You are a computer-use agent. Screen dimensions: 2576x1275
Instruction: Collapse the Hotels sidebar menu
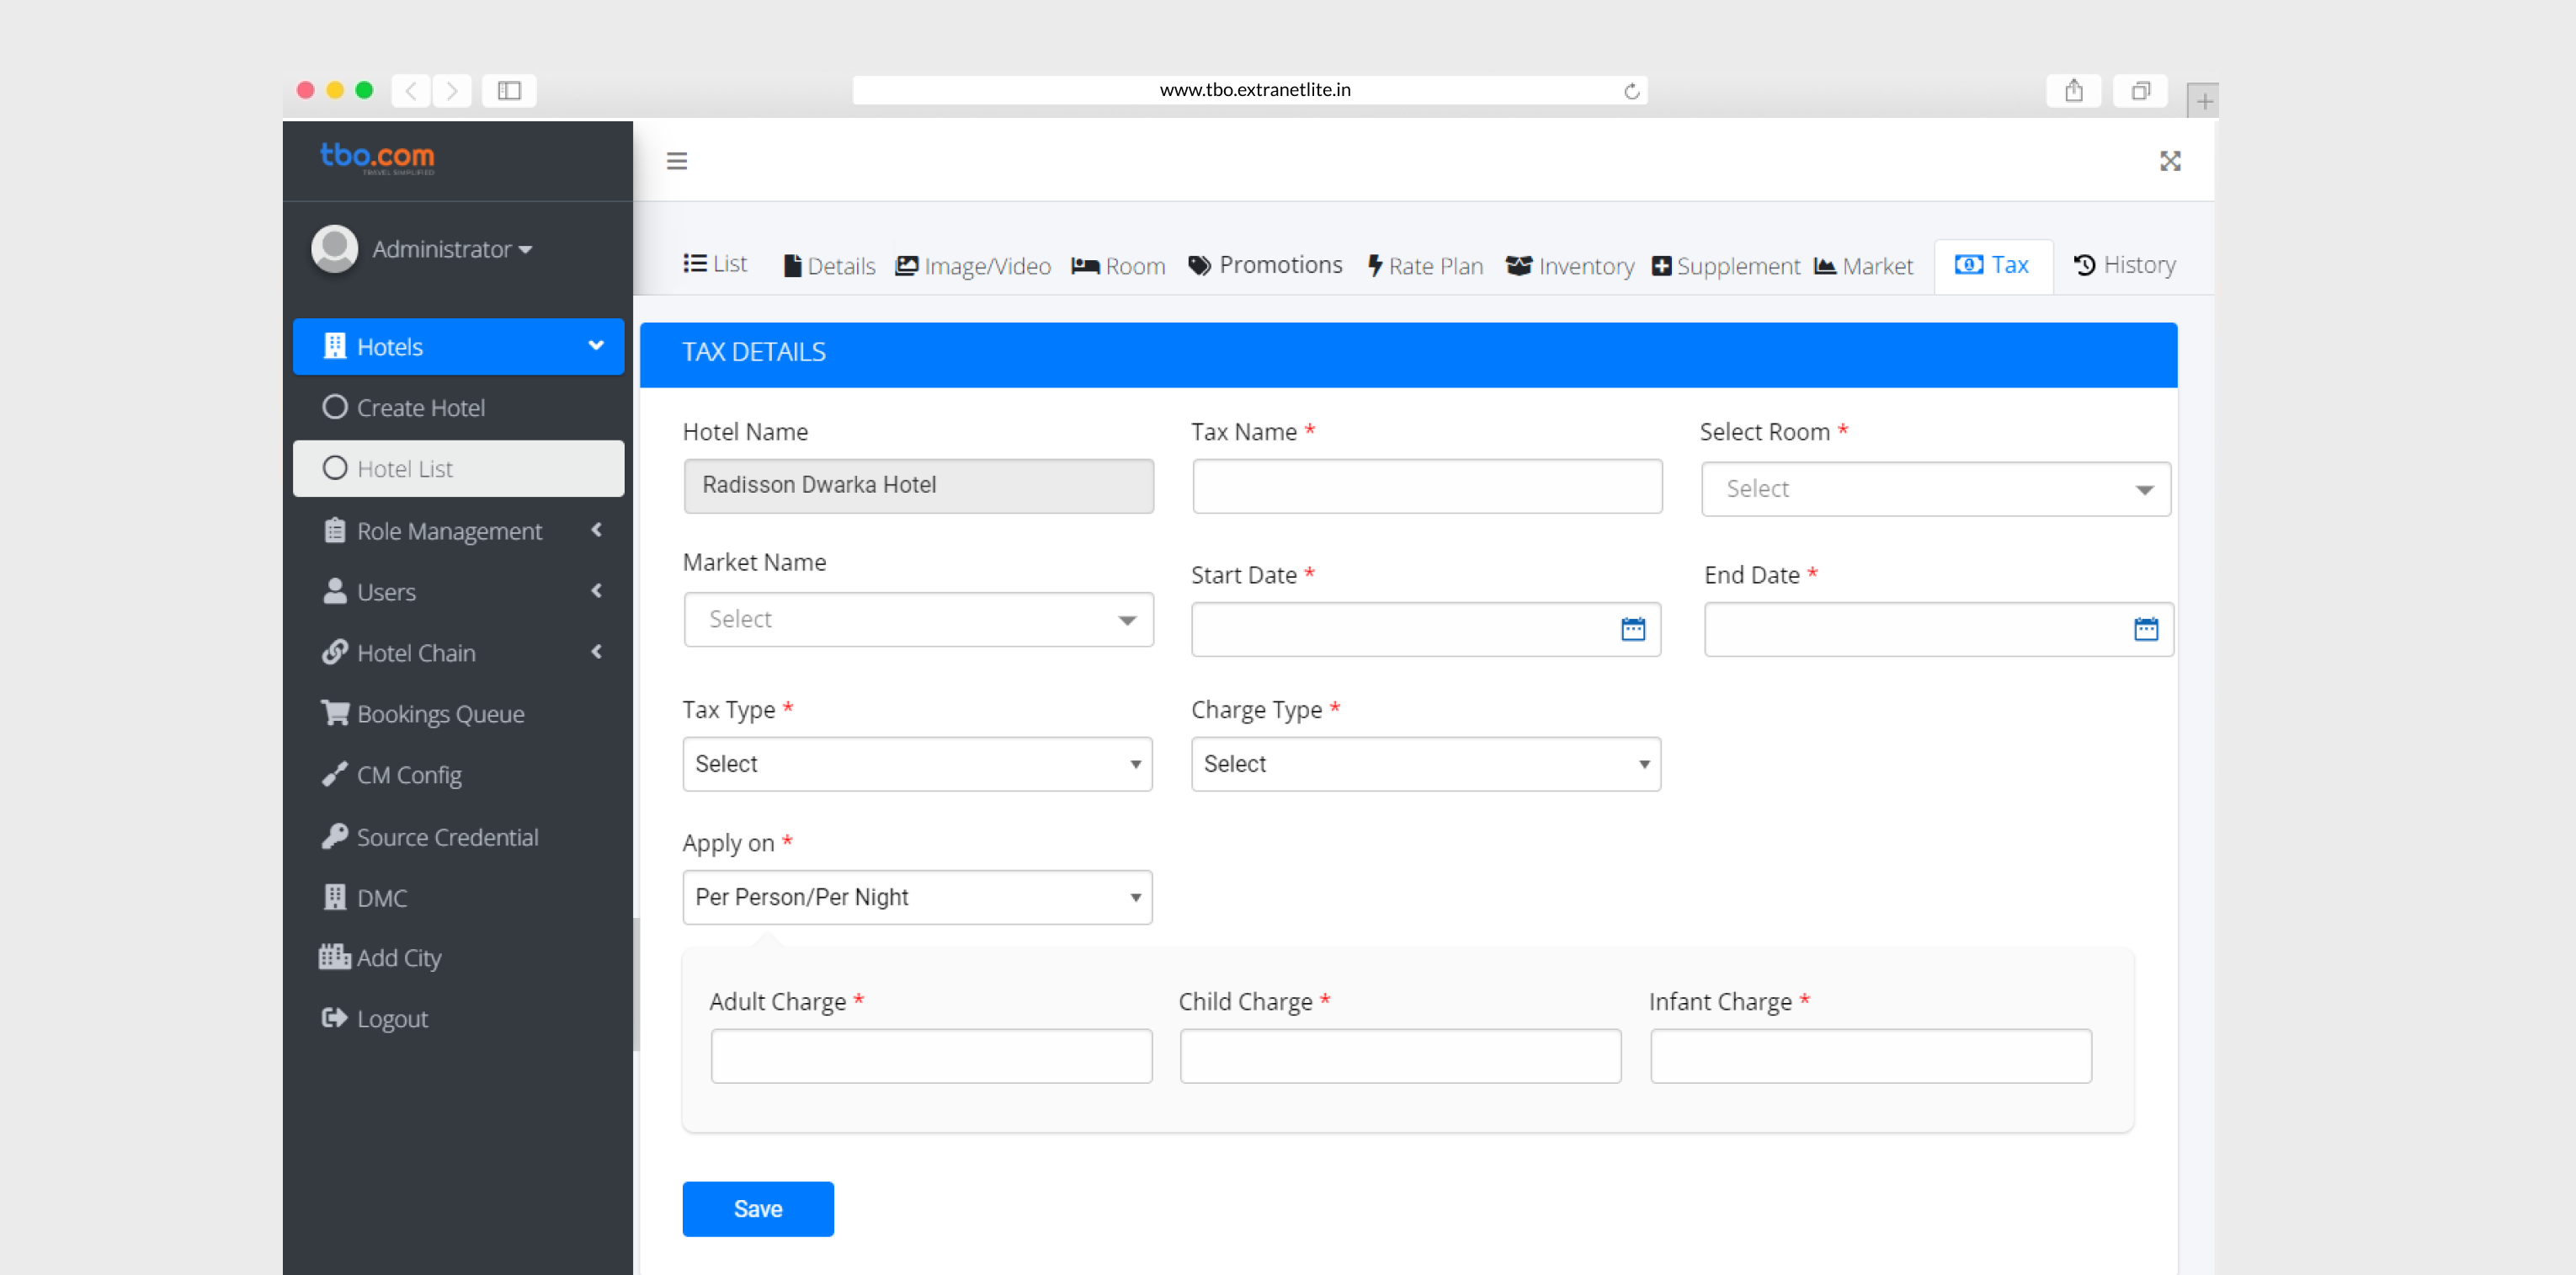(x=458, y=346)
